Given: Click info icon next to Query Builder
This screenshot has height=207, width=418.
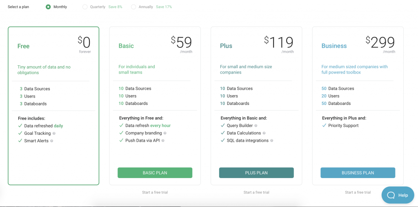Looking at the screenshot, I should click(256, 126).
